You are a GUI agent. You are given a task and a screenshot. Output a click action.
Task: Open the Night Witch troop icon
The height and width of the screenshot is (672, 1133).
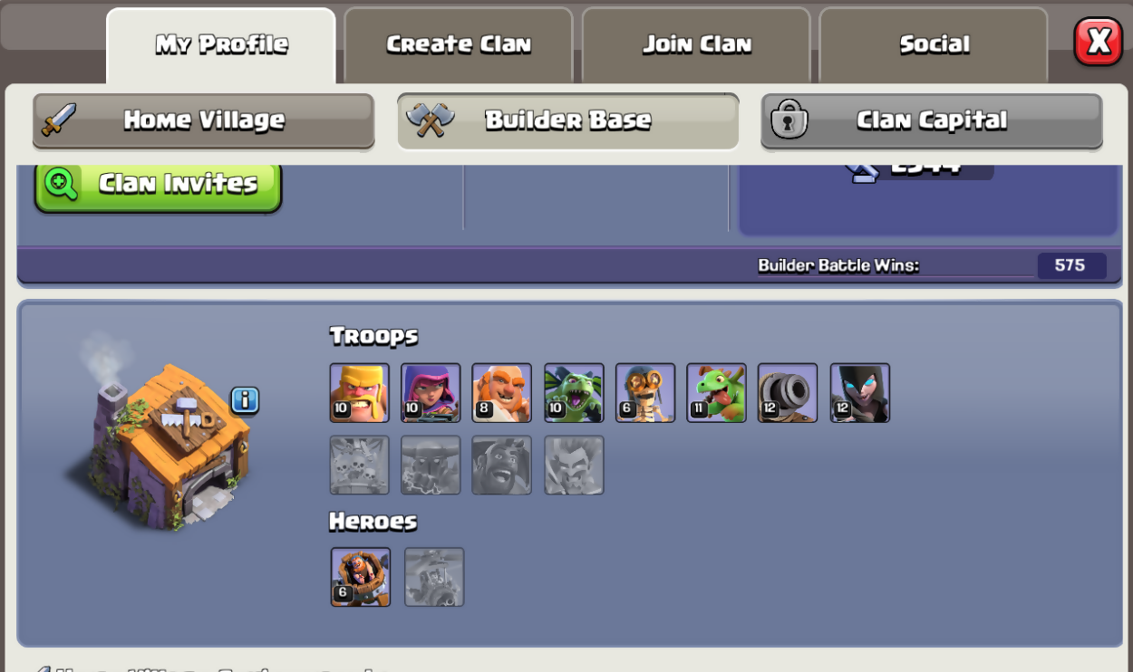point(860,393)
